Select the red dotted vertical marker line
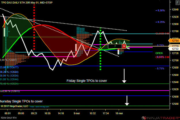Screen dimensions: 180x120 click(x=34, y=27)
